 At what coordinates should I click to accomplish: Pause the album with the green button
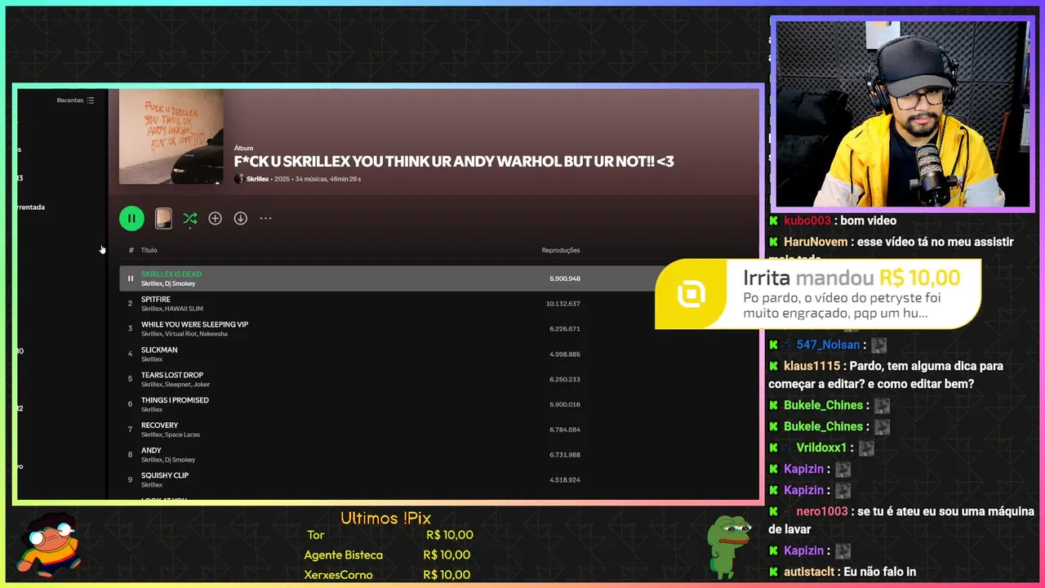point(131,218)
